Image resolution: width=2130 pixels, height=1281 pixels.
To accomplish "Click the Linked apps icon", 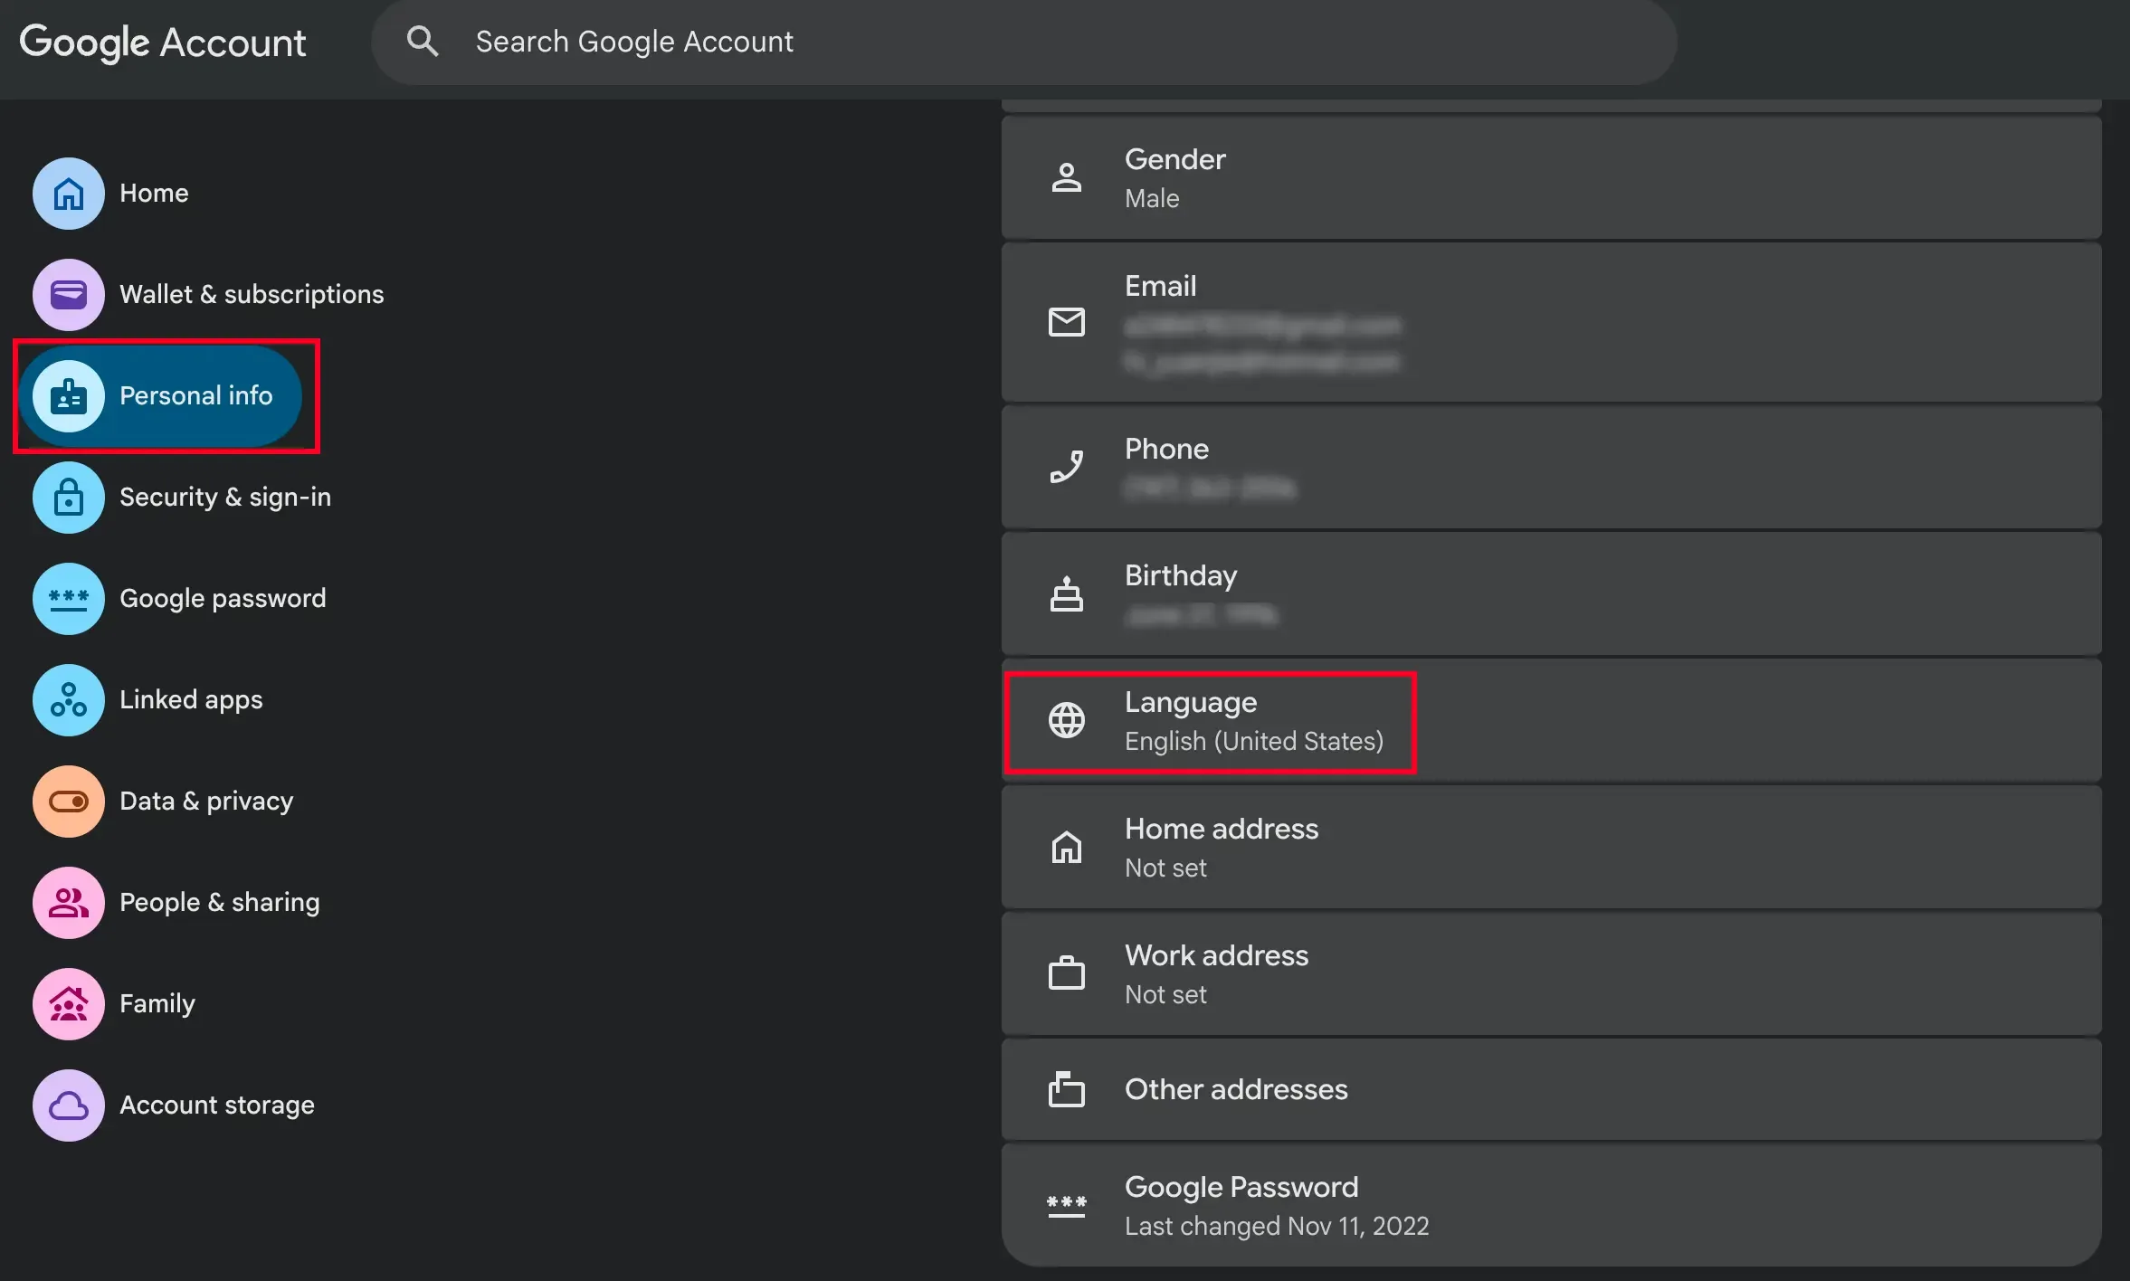I will tap(69, 700).
